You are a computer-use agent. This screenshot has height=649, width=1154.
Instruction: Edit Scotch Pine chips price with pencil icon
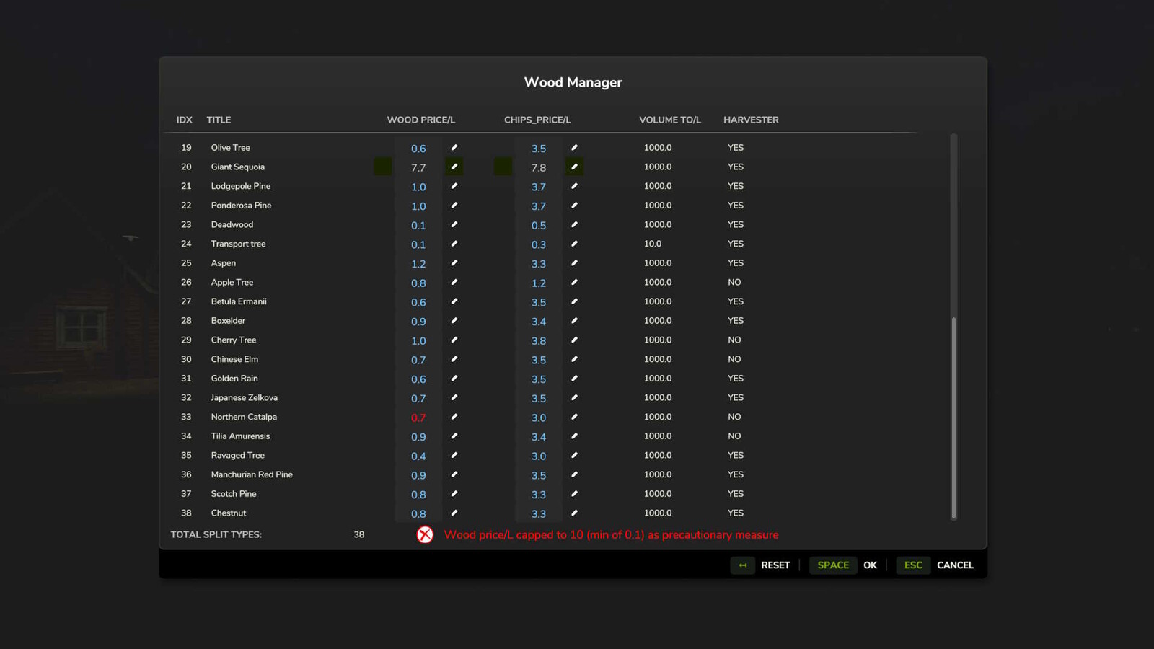pos(574,494)
